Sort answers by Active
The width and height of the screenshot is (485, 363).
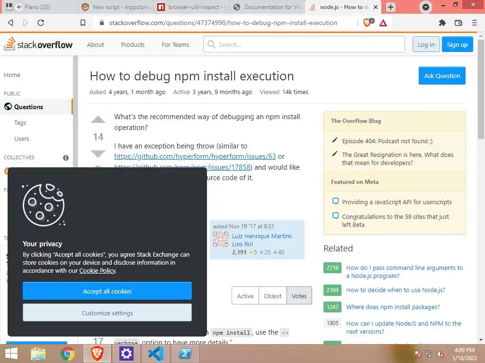pyautogui.click(x=245, y=296)
